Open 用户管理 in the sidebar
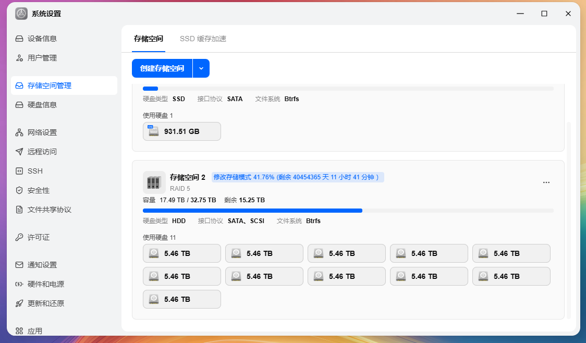The width and height of the screenshot is (586, 343). pos(64,58)
